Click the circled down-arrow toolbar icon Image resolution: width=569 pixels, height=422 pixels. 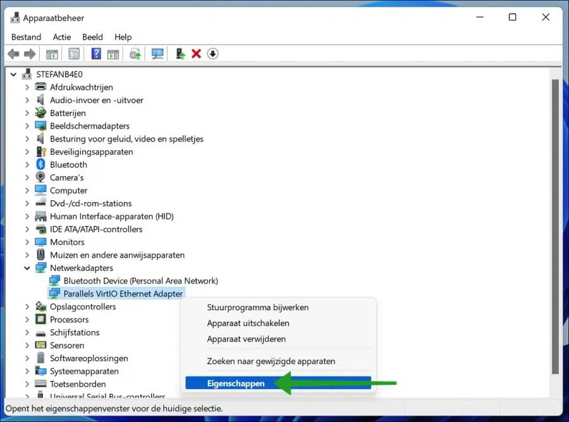(212, 54)
